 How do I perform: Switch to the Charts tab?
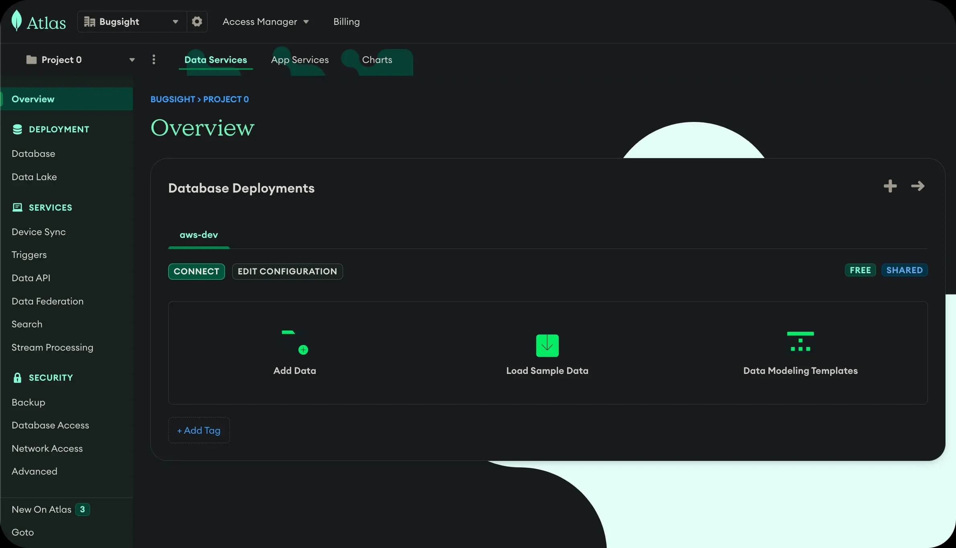click(377, 60)
